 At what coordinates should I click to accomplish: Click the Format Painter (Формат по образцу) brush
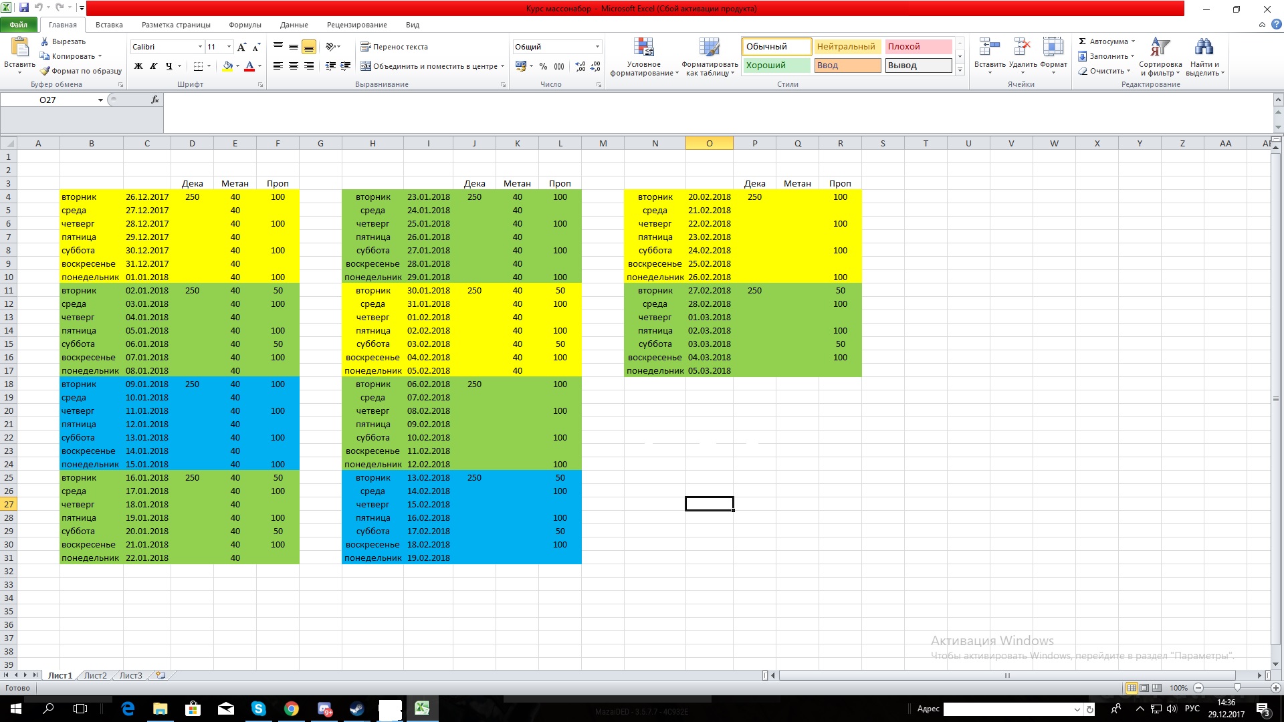(x=45, y=71)
